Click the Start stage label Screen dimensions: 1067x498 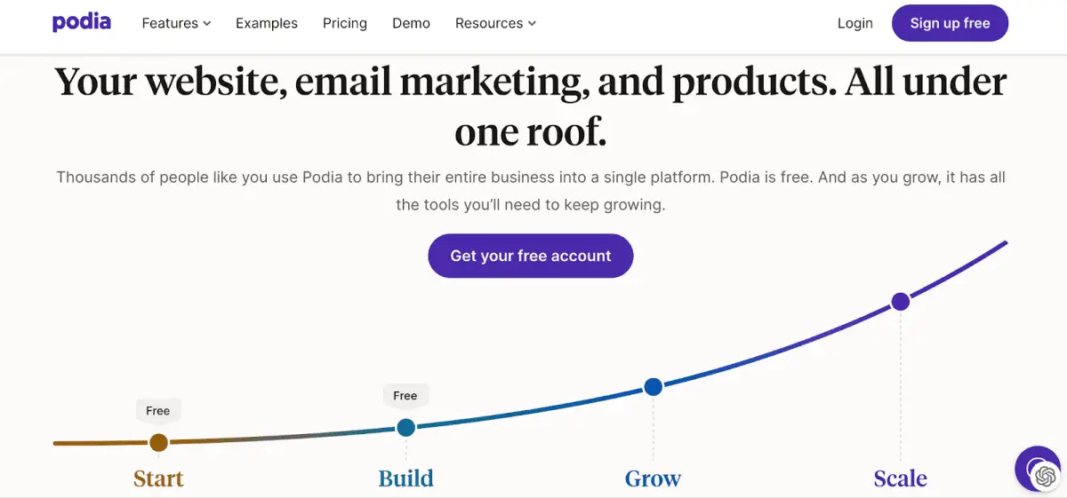click(158, 478)
